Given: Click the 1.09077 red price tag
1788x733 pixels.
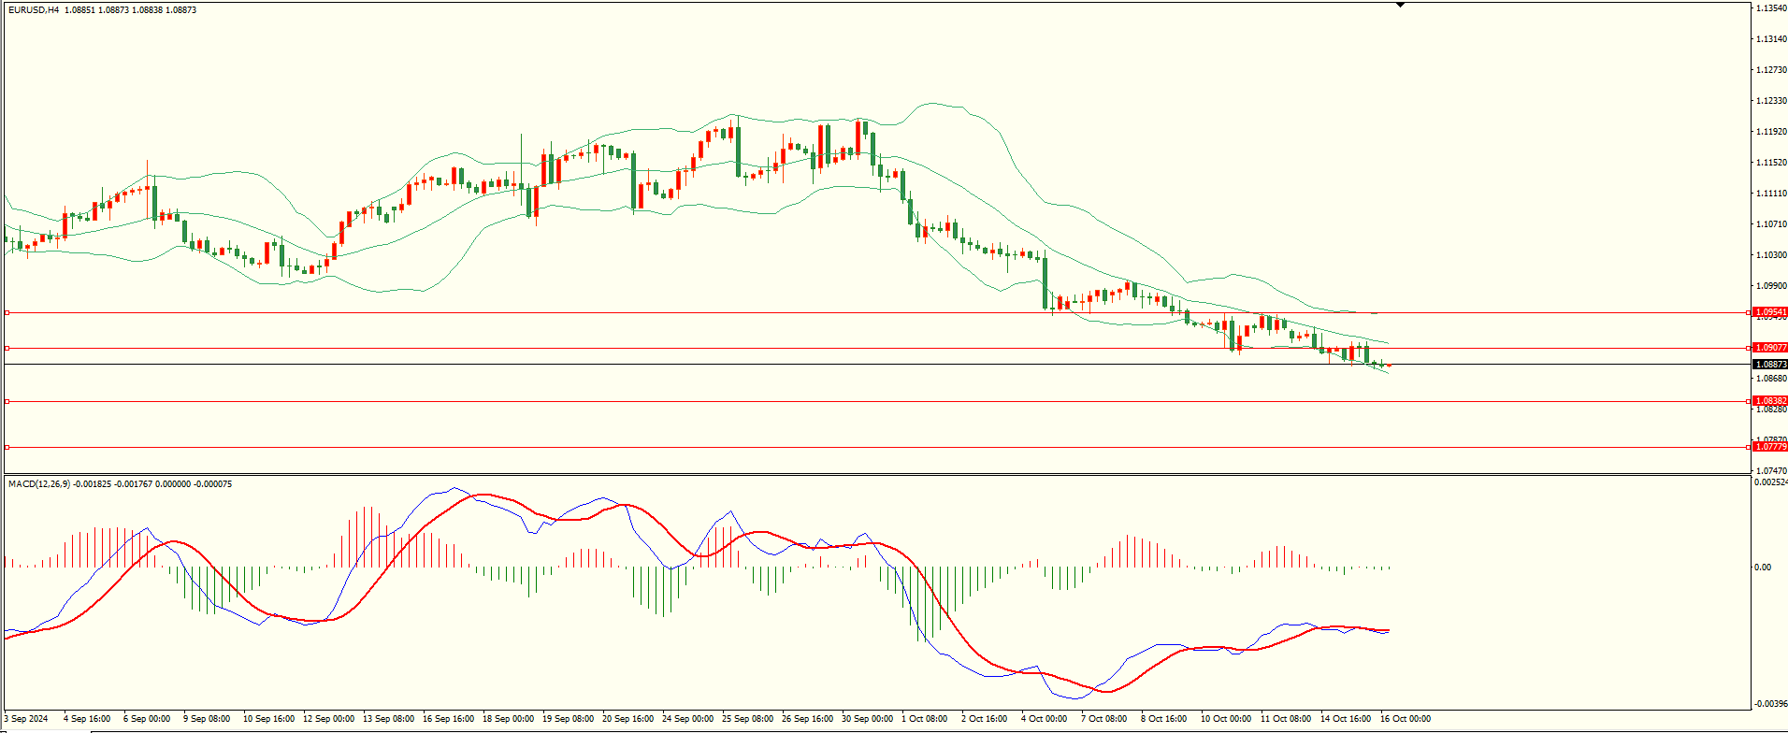Looking at the screenshot, I should [x=1770, y=348].
